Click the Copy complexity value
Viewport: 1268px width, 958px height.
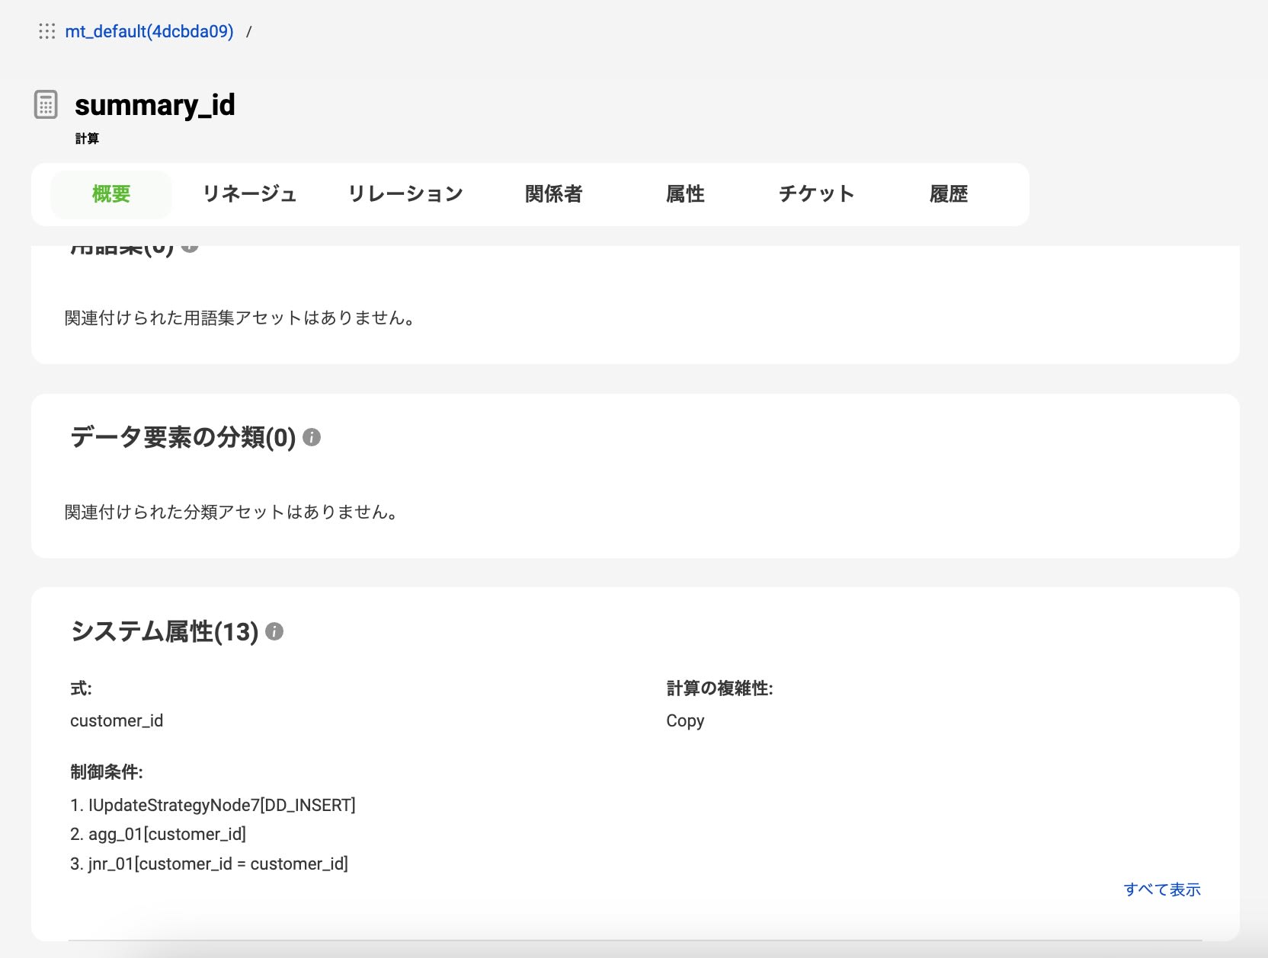tap(685, 720)
